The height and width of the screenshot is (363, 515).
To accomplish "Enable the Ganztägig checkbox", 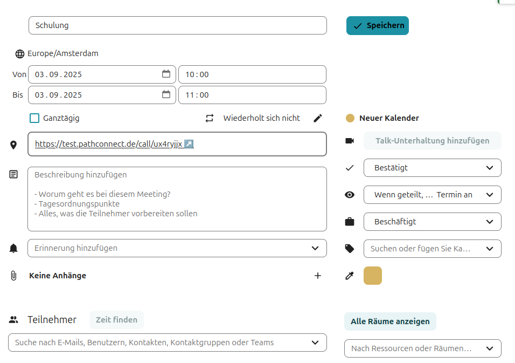I will pyautogui.click(x=34, y=118).
